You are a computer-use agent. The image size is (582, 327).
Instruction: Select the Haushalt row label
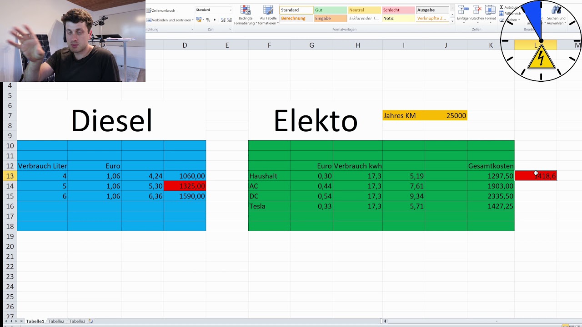(x=270, y=176)
